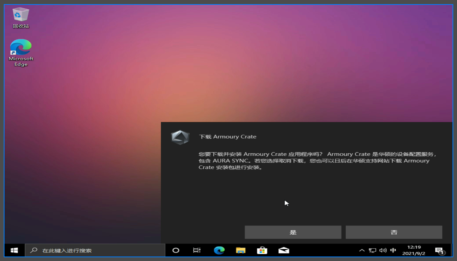Open Cortana circle icon on taskbar
This screenshot has height=261, width=457.
pos(176,250)
